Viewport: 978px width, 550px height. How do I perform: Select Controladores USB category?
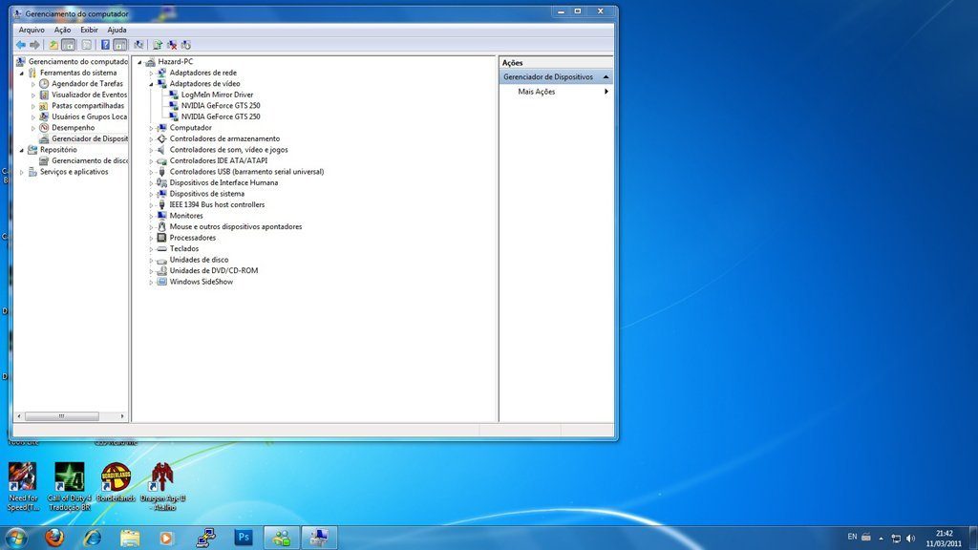point(247,172)
